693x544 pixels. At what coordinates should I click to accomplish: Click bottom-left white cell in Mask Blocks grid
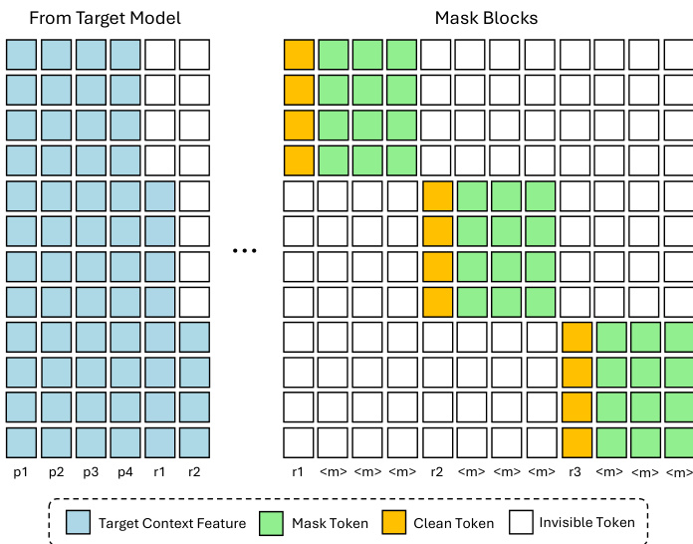[x=300, y=441]
